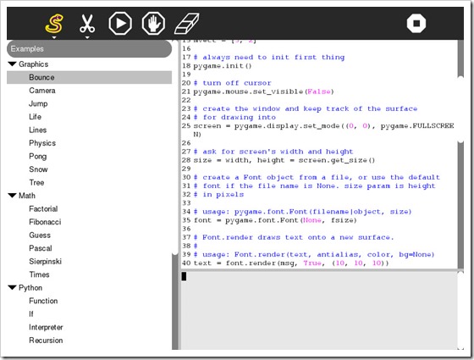The image size is (474, 360).
Task: Open dropdown arrow under the scissors icon
Action: point(87,37)
